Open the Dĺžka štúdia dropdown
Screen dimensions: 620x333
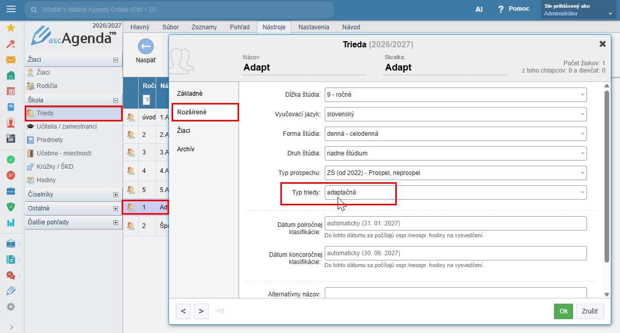456,95
